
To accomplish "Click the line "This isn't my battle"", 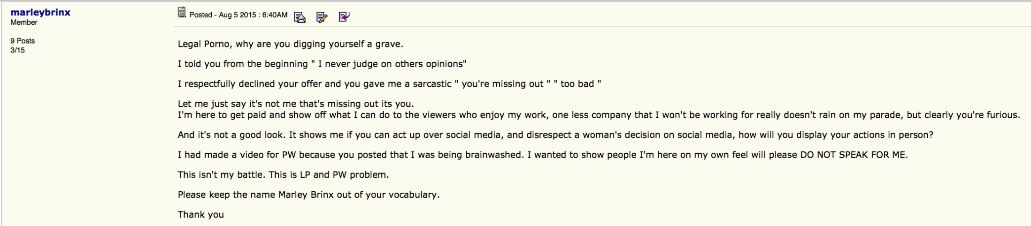I will pyautogui.click(x=283, y=175).
